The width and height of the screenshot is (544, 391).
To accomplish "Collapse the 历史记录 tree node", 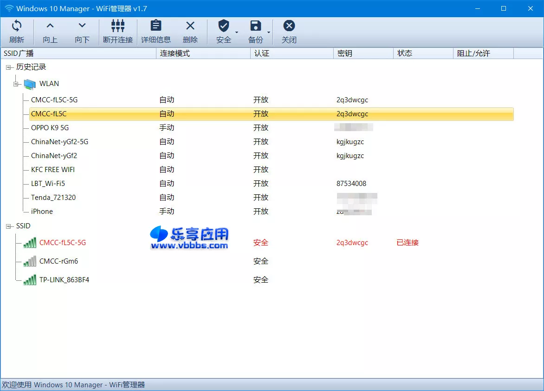I will coord(8,67).
